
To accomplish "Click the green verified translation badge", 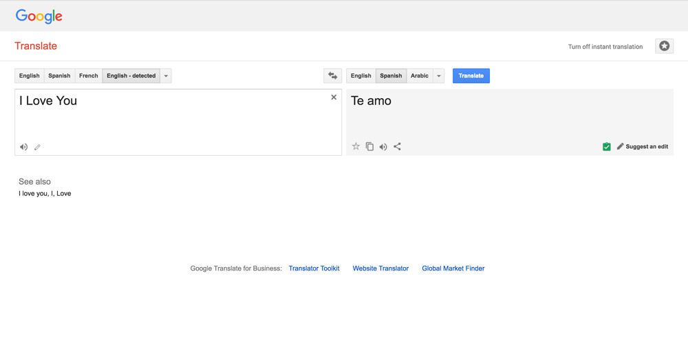I will click(x=606, y=147).
